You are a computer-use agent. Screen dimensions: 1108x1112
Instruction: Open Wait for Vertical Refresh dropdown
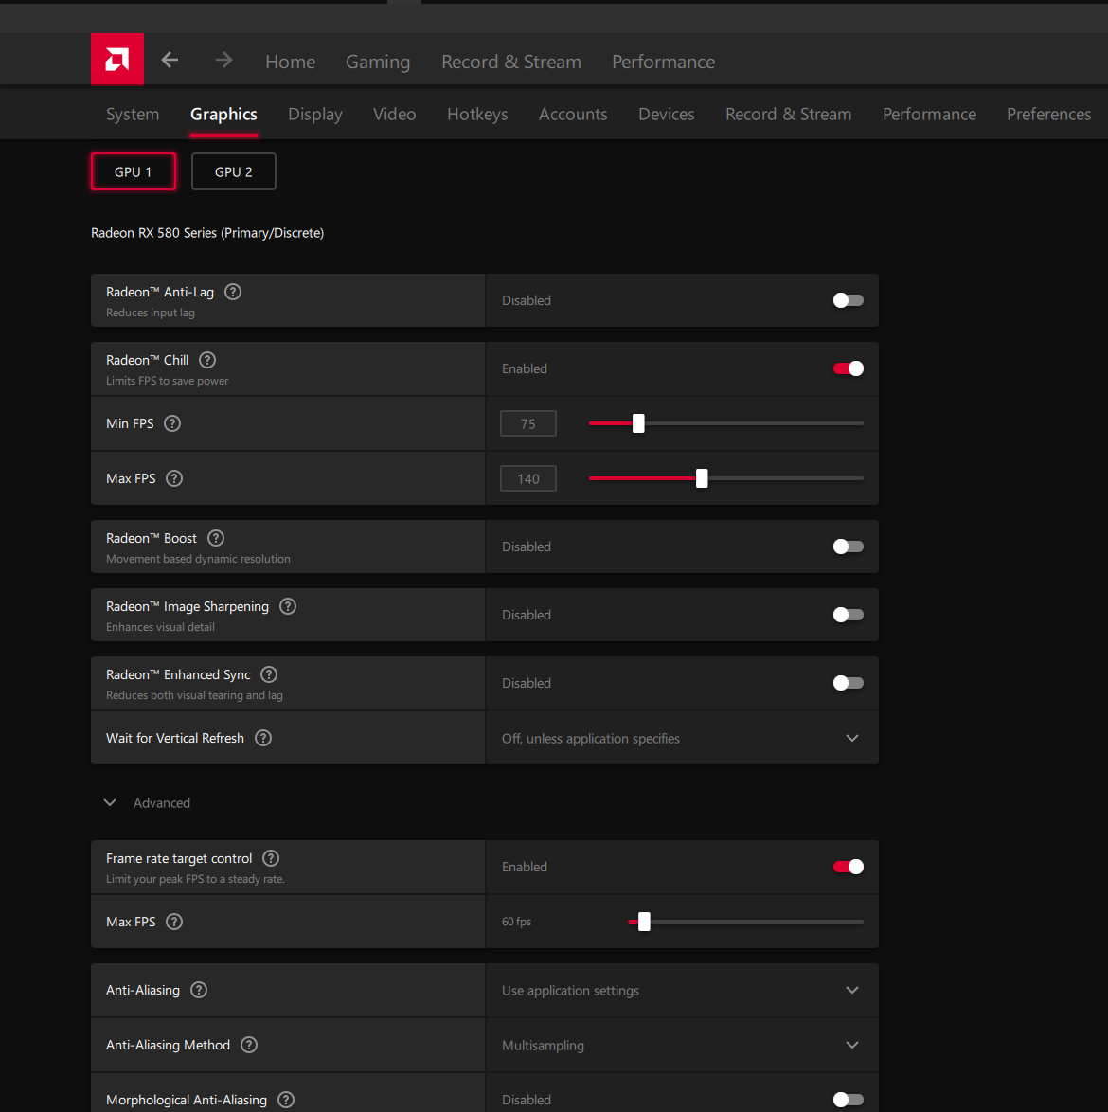681,738
